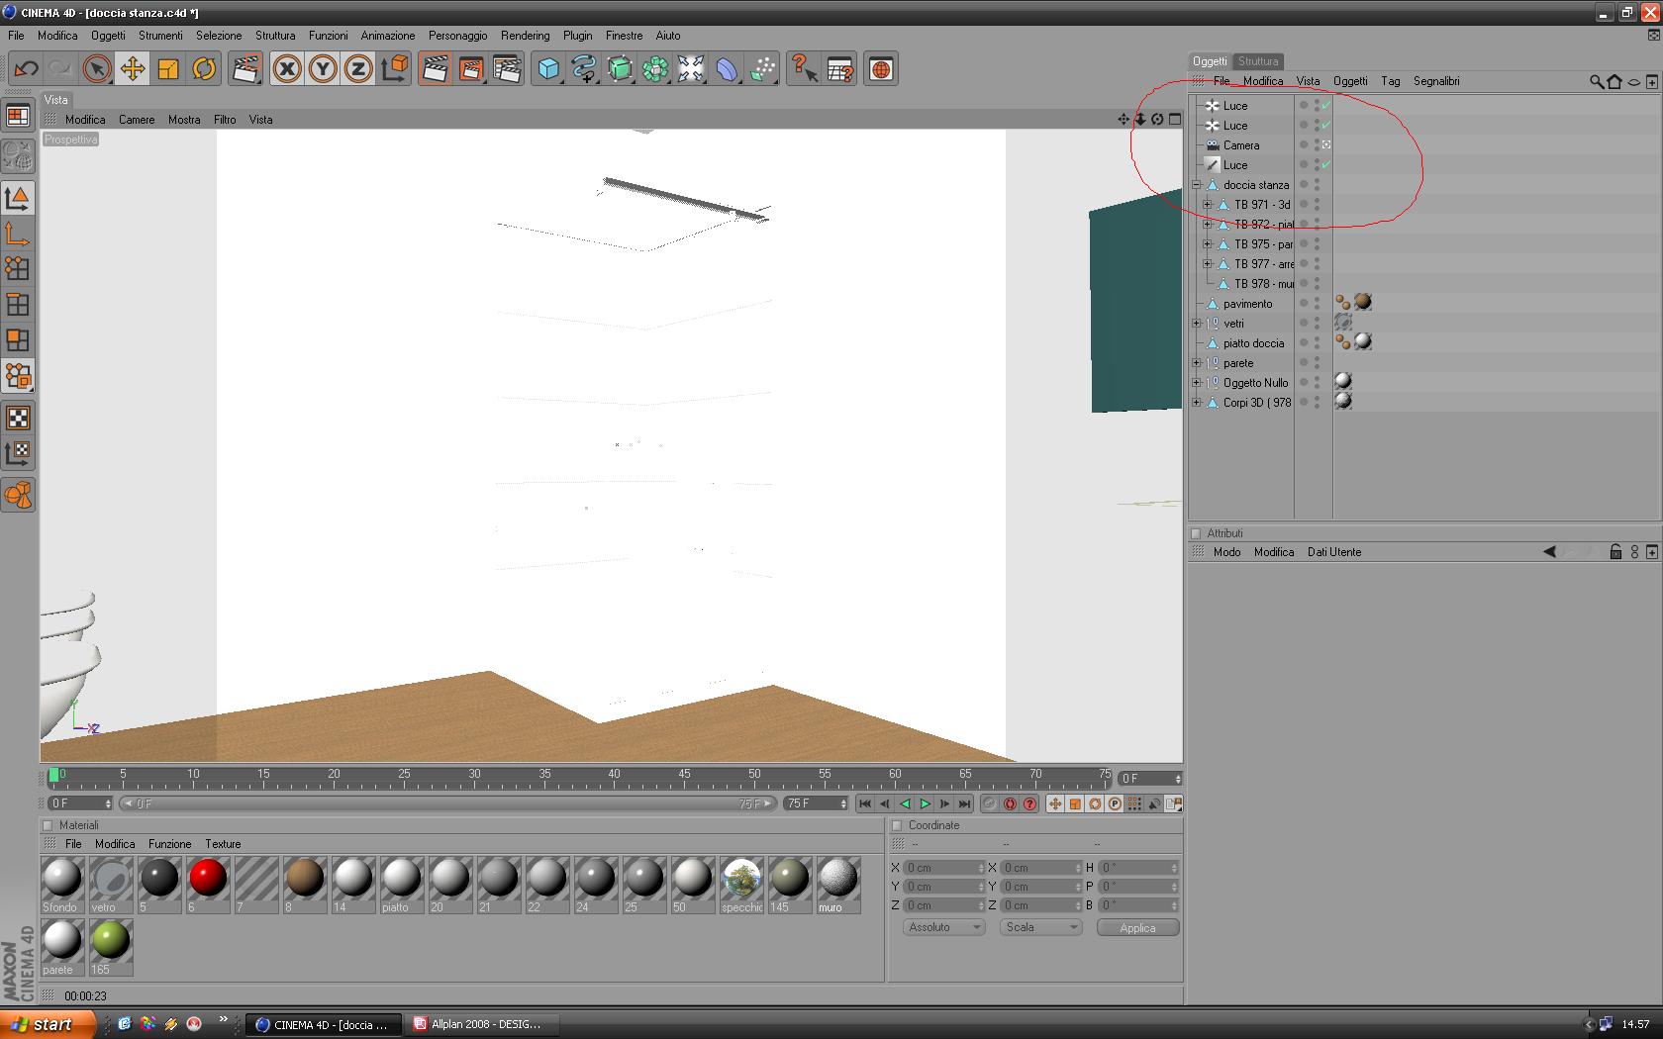Select the green material 165

tap(111, 947)
